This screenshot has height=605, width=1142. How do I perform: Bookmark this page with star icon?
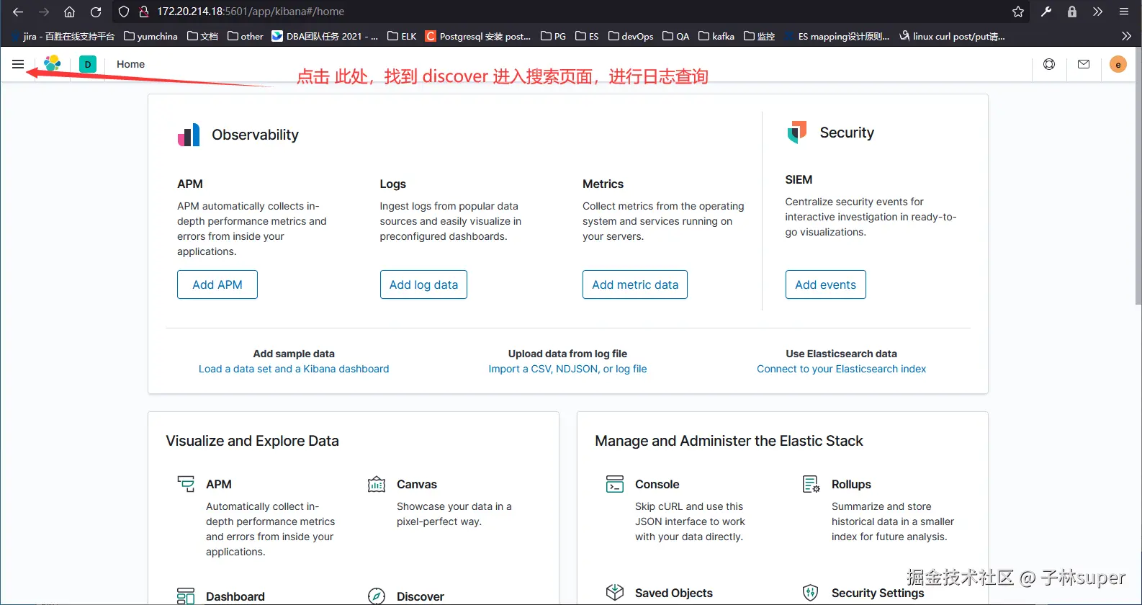click(x=1018, y=12)
